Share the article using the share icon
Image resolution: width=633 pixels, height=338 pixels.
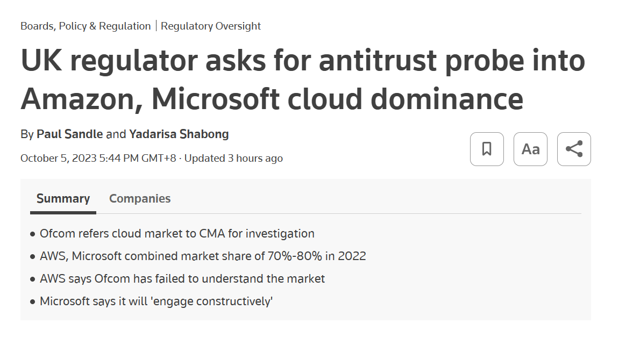click(x=574, y=149)
